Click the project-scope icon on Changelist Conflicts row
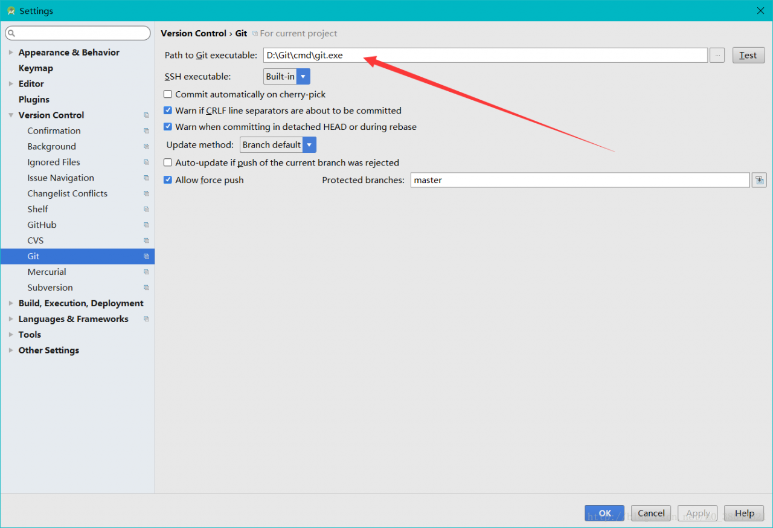The image size is (773, 528). (x=146, y=193)
